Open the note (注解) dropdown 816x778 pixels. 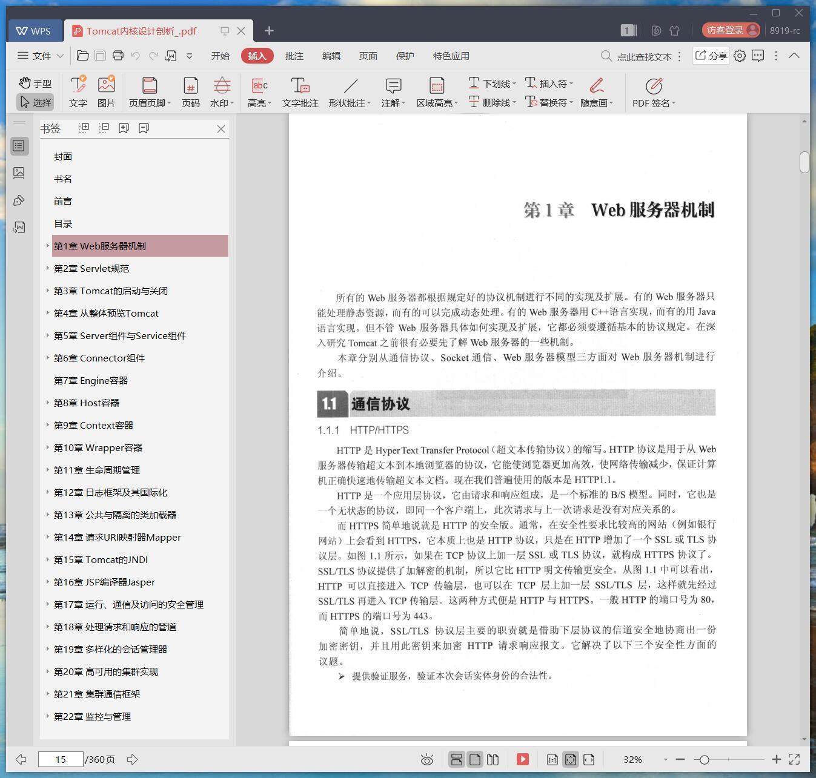(x=393, y=92)
